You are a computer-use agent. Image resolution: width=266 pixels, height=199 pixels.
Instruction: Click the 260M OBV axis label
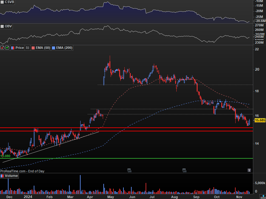coord(259,30)
